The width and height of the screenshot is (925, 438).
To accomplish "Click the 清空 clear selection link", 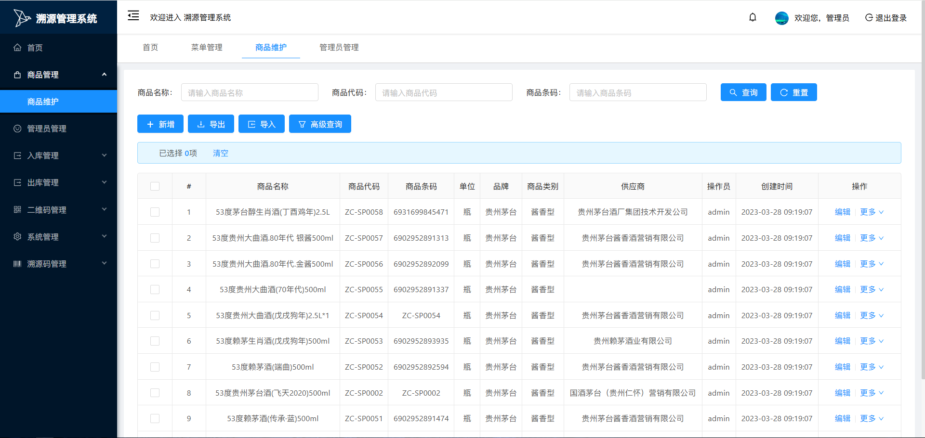I will [x=221, y=153].
